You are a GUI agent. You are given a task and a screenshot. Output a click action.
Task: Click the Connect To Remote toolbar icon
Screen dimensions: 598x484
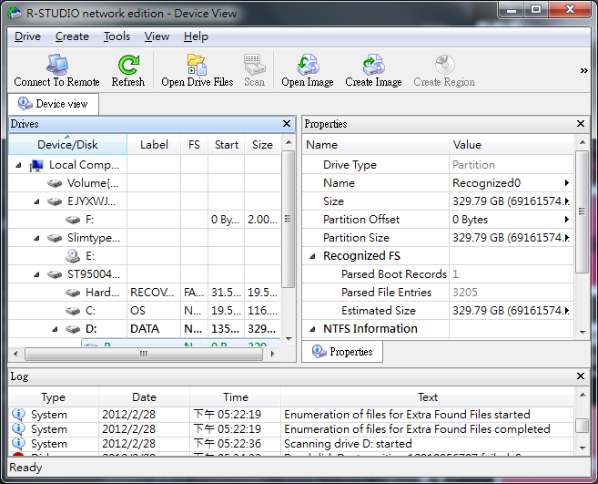click(x=56, y=65)
